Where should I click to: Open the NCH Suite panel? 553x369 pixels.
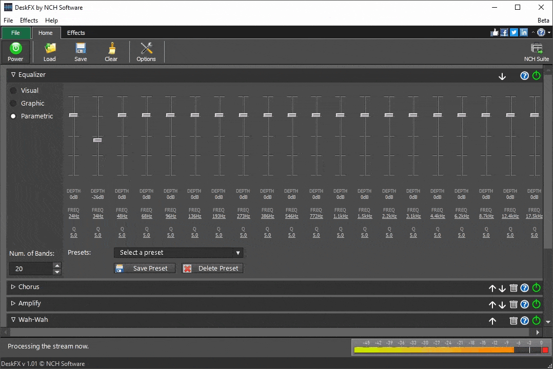(536, 51)
